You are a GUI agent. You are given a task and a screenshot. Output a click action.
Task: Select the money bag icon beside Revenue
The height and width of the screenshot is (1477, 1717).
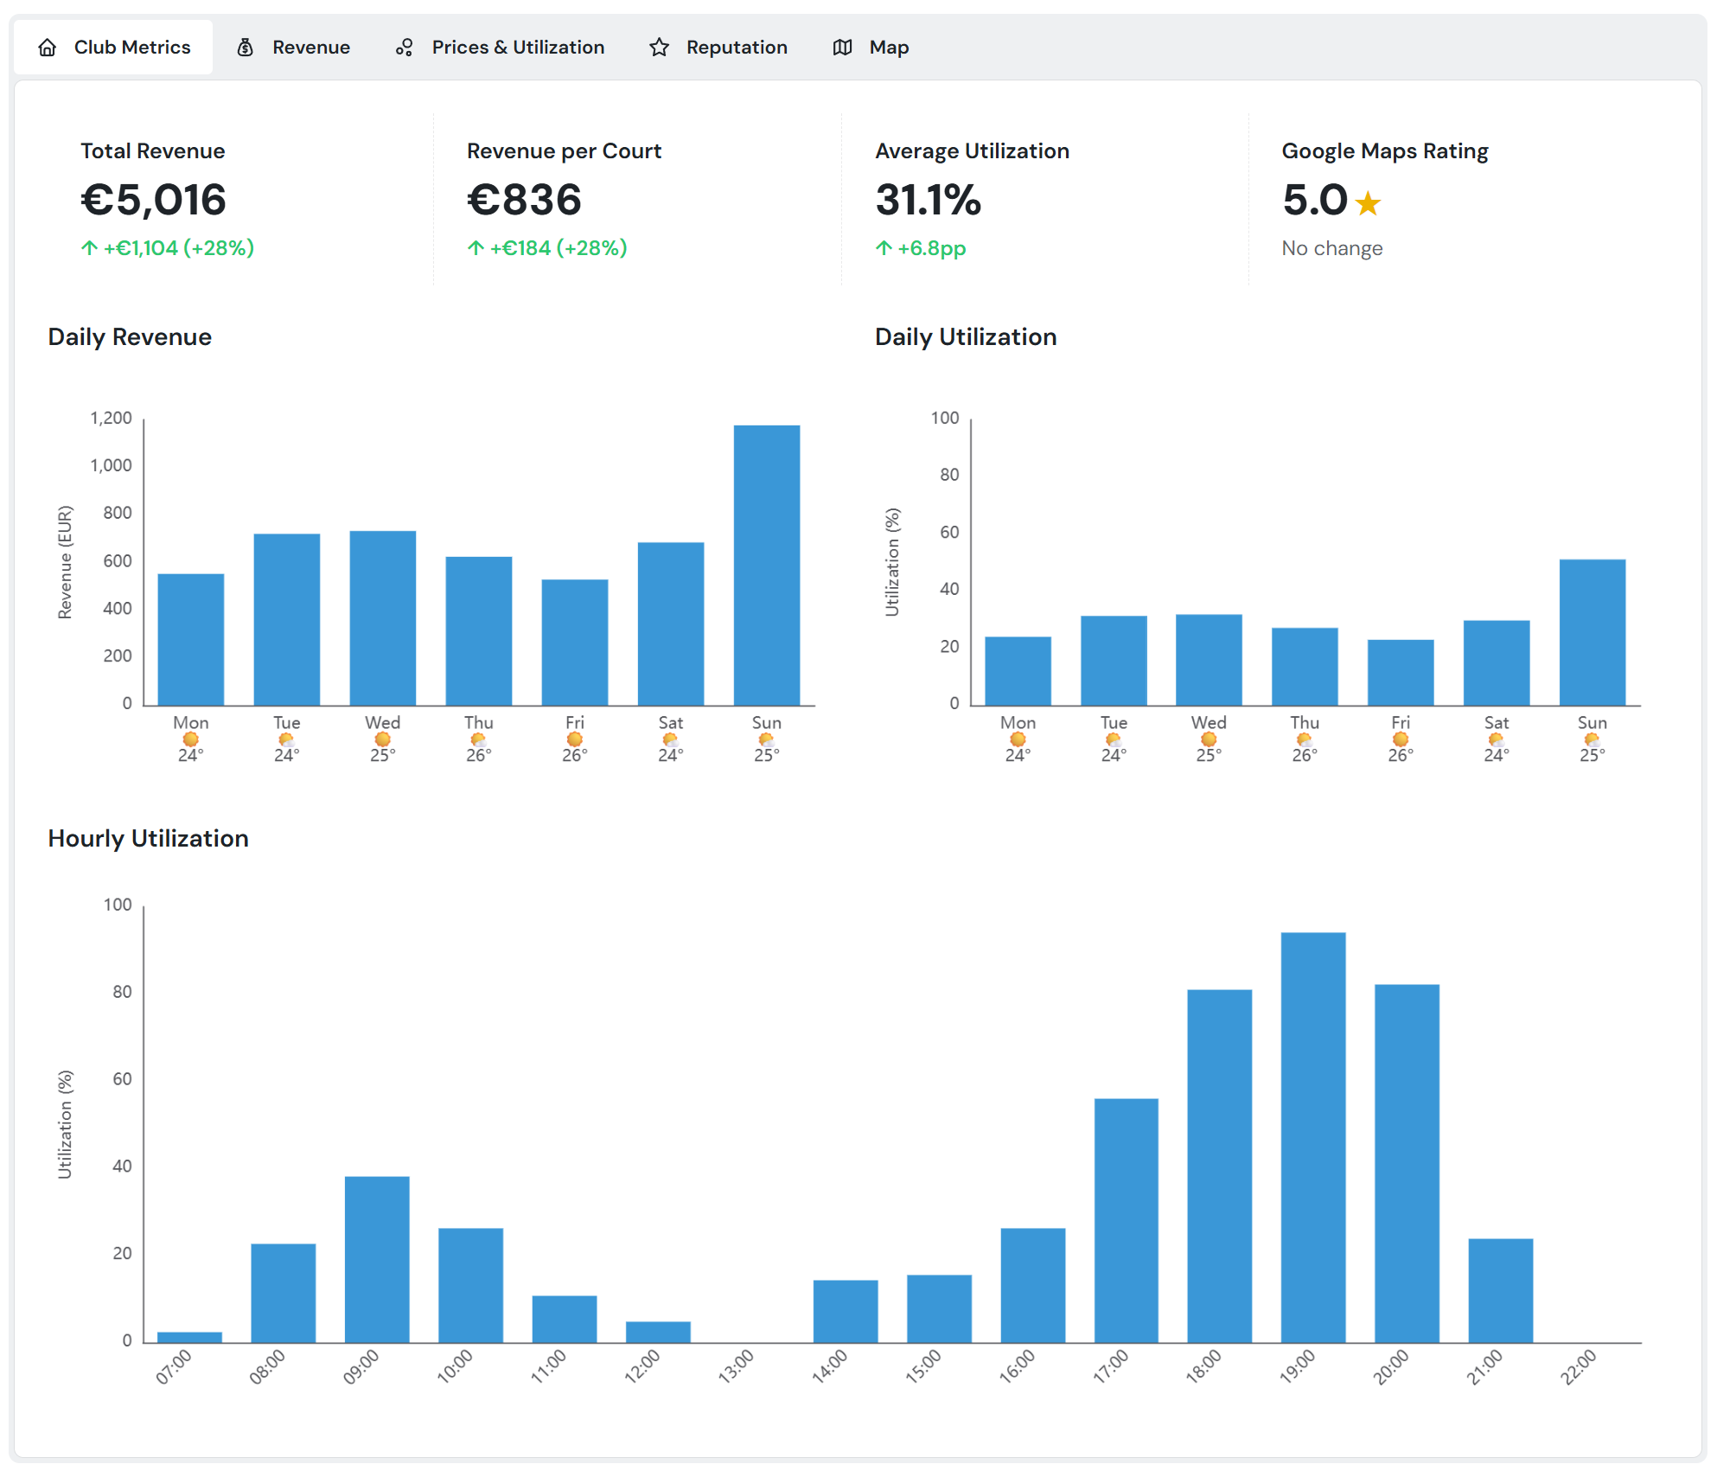tap(244, 47)
